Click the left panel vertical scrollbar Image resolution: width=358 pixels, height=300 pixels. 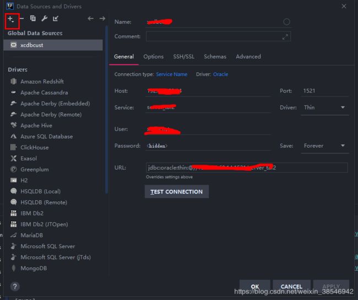coord(106,110)
